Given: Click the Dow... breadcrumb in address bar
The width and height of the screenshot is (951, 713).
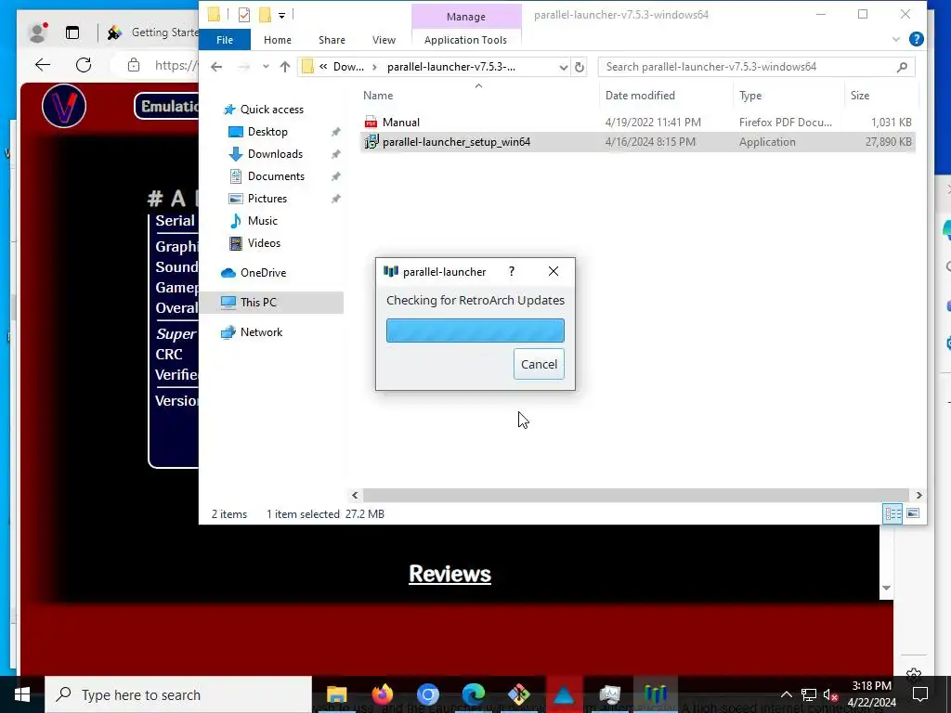Looking at the screenshot, I should tap(348, 67).
